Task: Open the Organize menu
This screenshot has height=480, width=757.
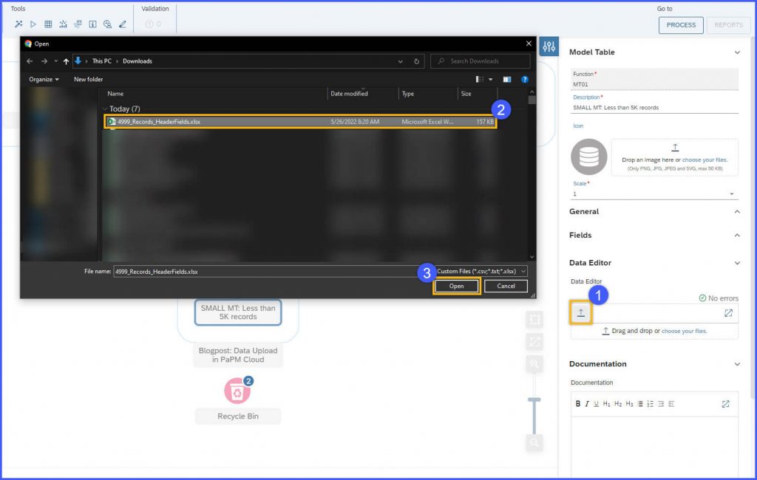Action: click(x=44, y=79)
